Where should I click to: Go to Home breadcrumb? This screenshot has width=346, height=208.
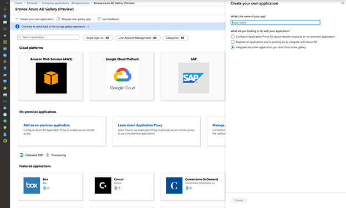click(x=18, y=3)
